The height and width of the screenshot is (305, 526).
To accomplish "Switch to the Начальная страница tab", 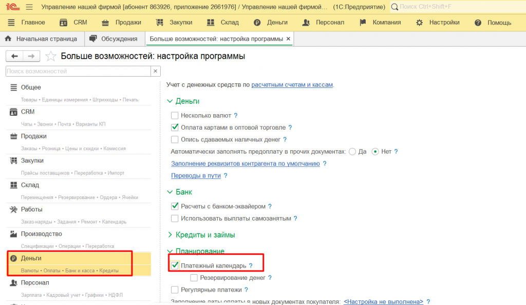I will [41, 39].
